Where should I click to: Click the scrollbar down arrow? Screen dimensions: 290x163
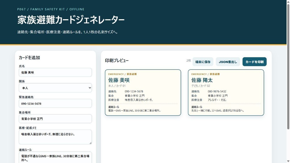click(288, 161)
